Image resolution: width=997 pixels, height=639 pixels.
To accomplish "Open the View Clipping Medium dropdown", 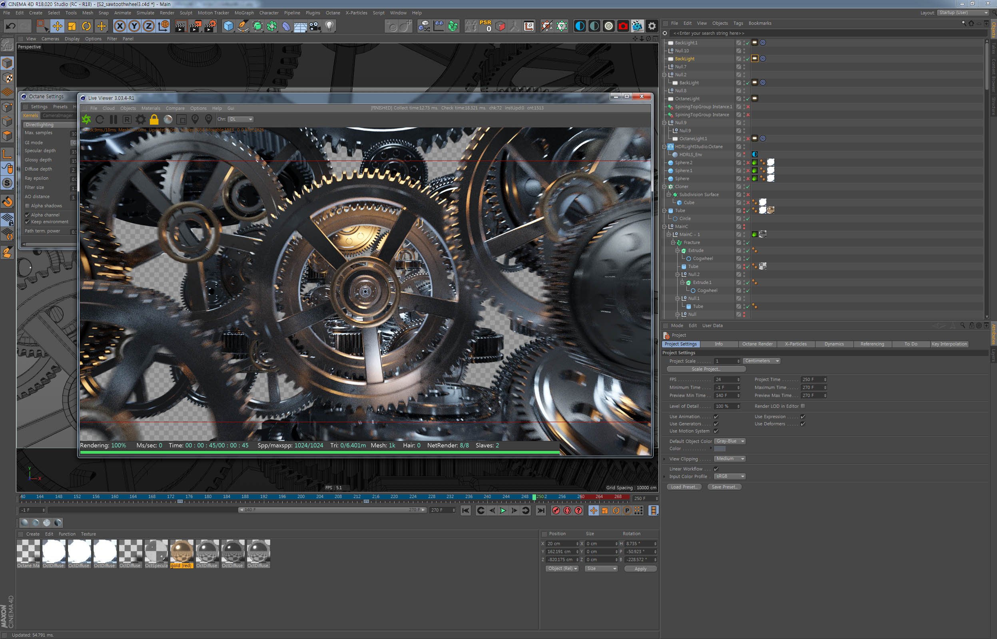I will (730, 458).
